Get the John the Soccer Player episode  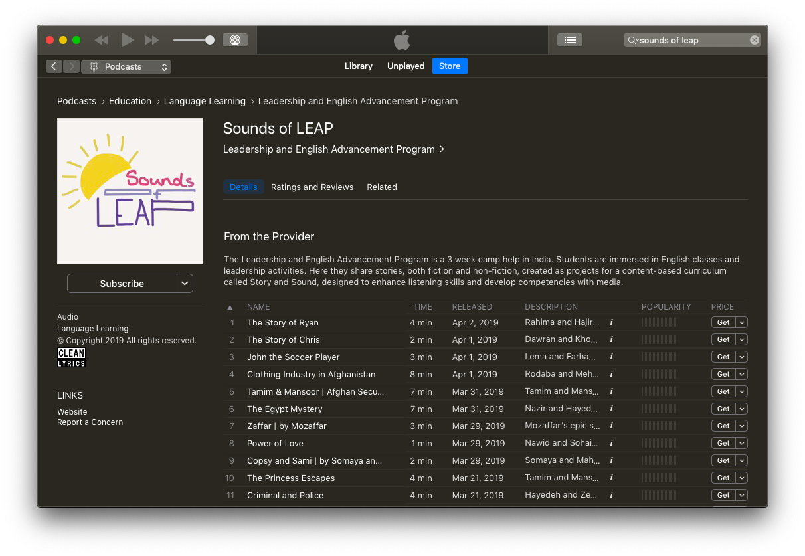(723, 357)
